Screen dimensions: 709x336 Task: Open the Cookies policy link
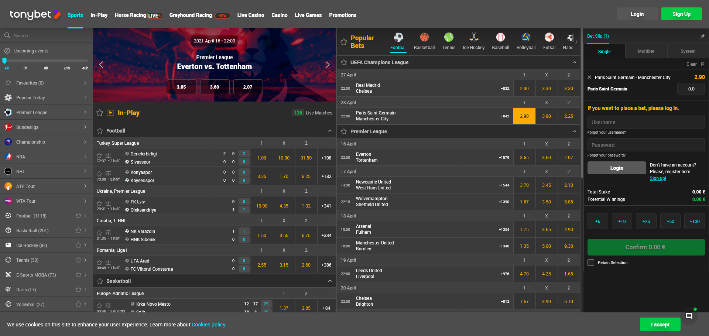click(x=209, y=325)
